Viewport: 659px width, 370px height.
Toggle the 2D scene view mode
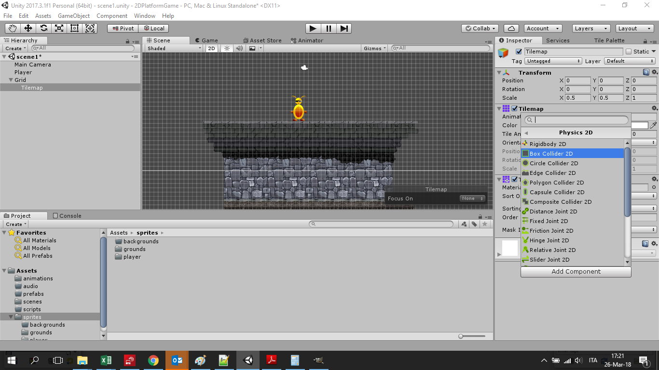[x=211, y=48]
